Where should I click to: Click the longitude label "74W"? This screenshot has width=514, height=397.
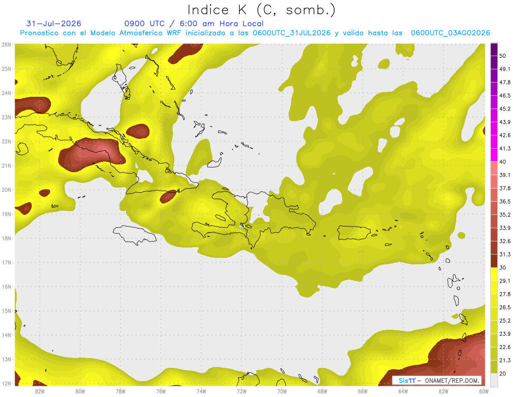coord(201,391)
